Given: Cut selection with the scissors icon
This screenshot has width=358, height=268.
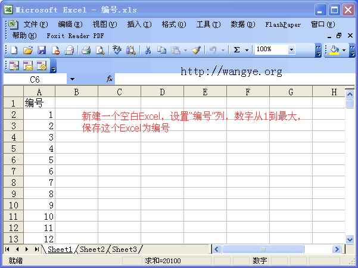Looking at the screenshot, I should [148, 50].
